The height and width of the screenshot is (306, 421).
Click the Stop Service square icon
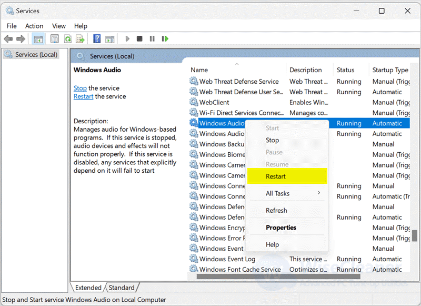coord(139,39)
